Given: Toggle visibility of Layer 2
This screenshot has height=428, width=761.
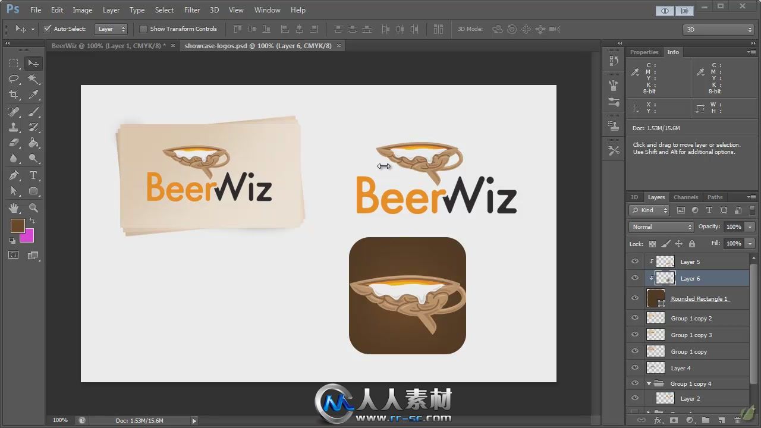Looking at the screenshot, I should pos(635,398).
